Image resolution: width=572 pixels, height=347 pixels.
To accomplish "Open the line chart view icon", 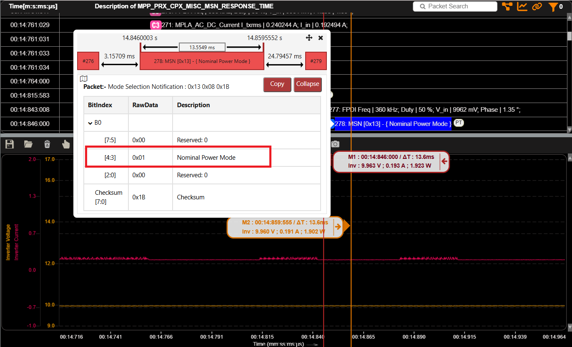I will pyautogui.click(x=522, y=6).
